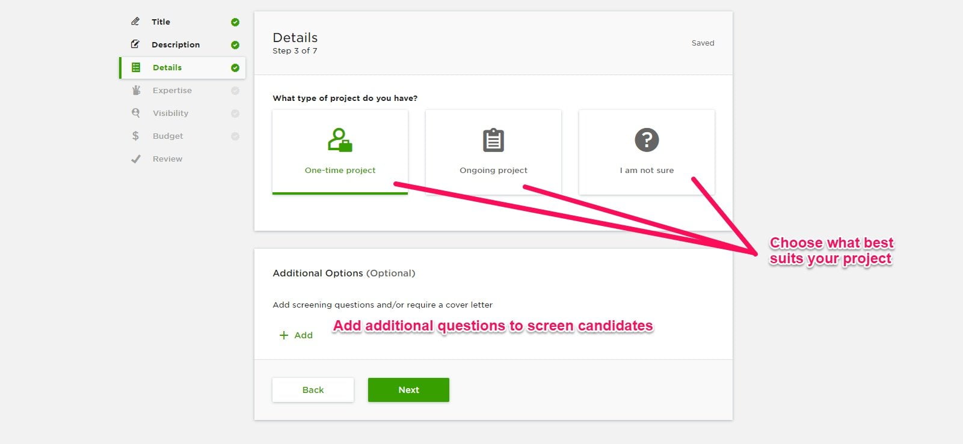Choose the Ongoing project card
963x444 pixels.
pos(493,152)
